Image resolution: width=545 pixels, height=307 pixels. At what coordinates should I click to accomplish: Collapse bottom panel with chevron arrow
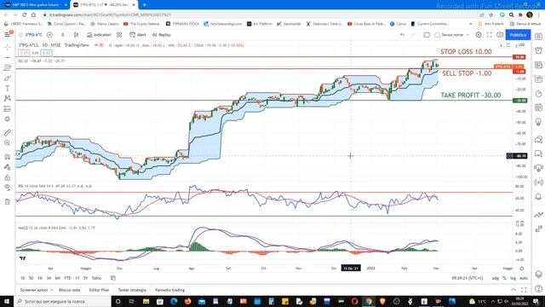[513, 290]
